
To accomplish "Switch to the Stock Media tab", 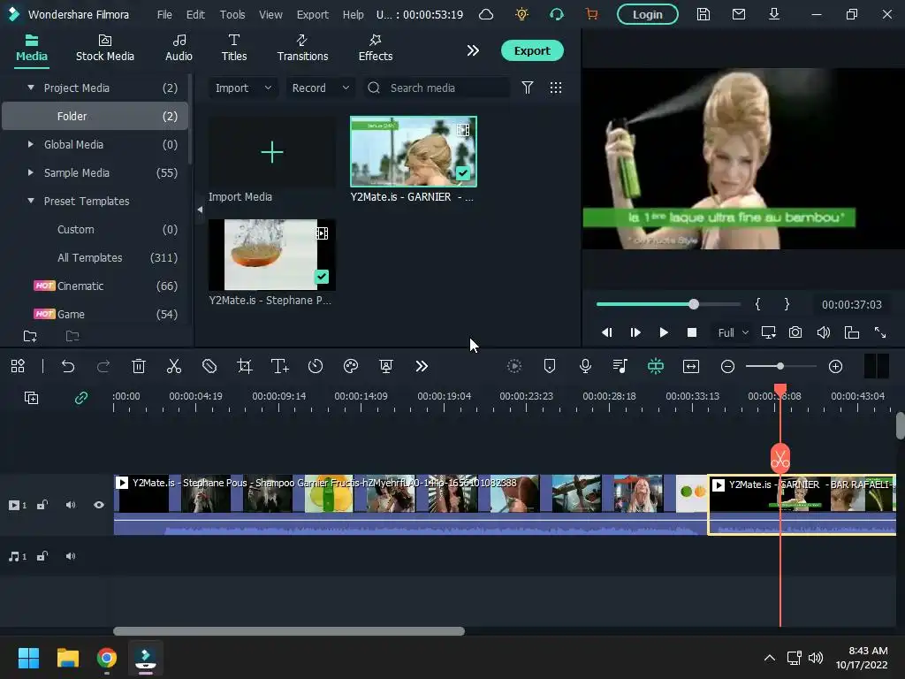I will click(105, 48).
